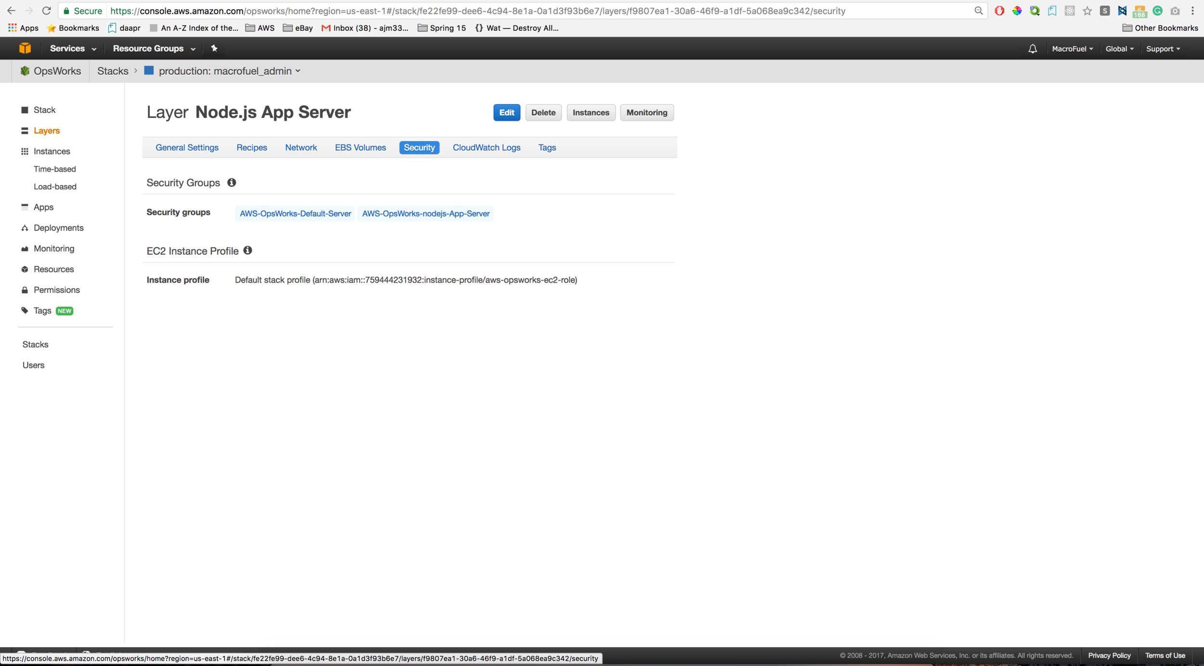Click the Delete layer button

tap(543, 112)
